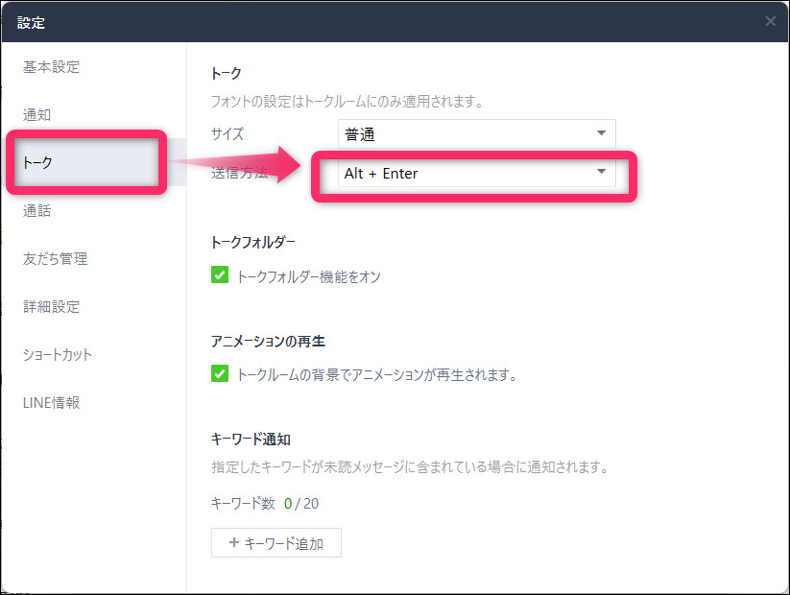Close the 設定 window

[x=770, y=21]
